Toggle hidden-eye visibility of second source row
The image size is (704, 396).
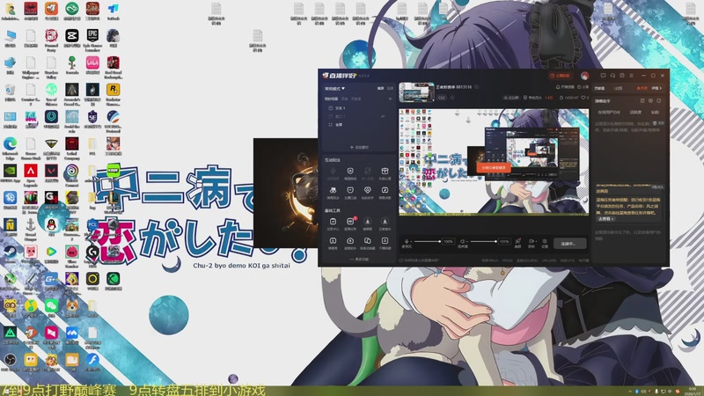click(383, 116)
